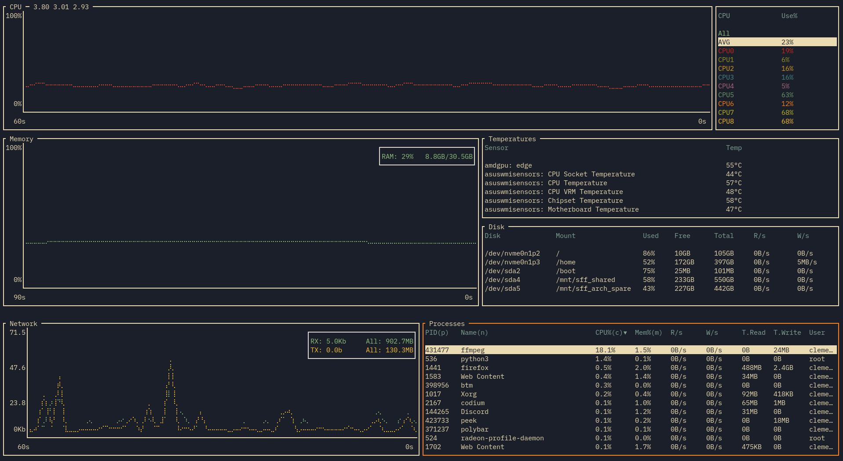Click the Processes panel title
The height and width of the screenshot is (461, 843).
point(447,323)
